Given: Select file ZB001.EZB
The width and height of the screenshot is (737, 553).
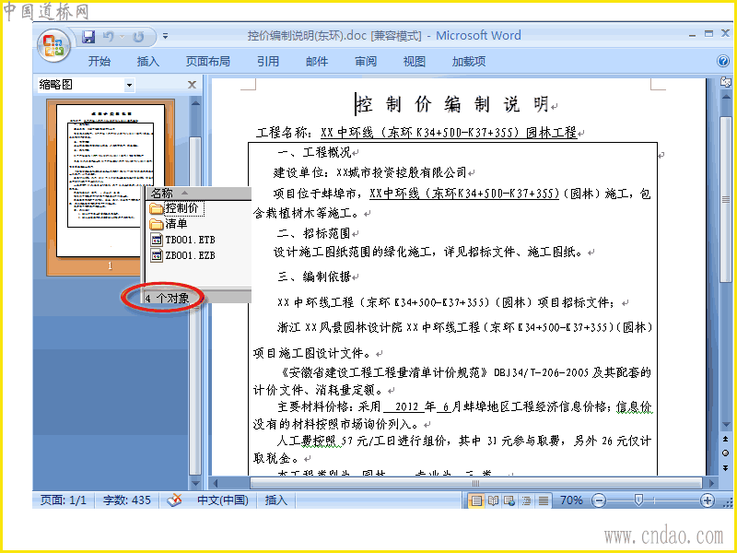Looking at the screenshot, I should (x=182, y=255).
